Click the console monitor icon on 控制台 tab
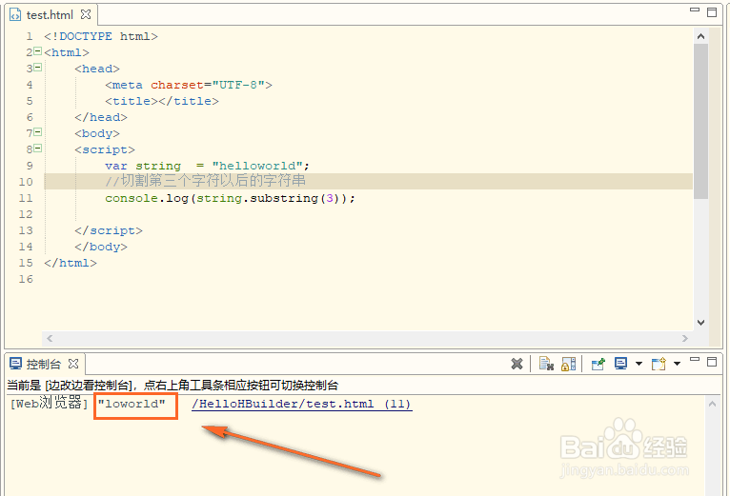 (x=16, y=364)
